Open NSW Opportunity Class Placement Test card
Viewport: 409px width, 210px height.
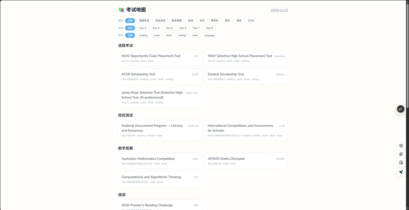[160, 58]
